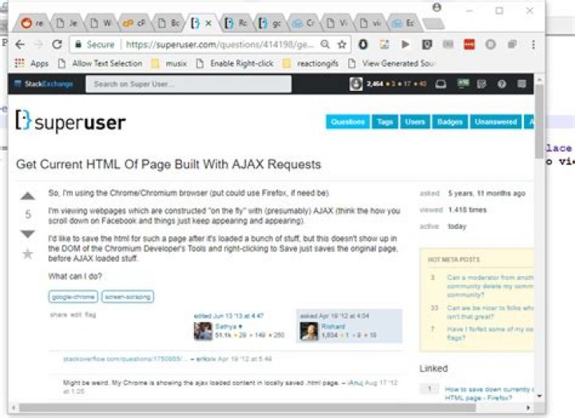Click the scroll-right arrow at bottom
Image resolution: width=575 pixels, height=418 pixels.
pos(528,408)
